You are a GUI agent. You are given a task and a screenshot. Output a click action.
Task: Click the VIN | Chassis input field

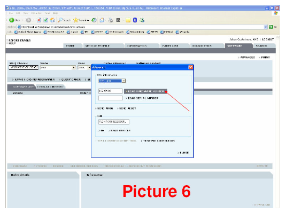[24, 67]
